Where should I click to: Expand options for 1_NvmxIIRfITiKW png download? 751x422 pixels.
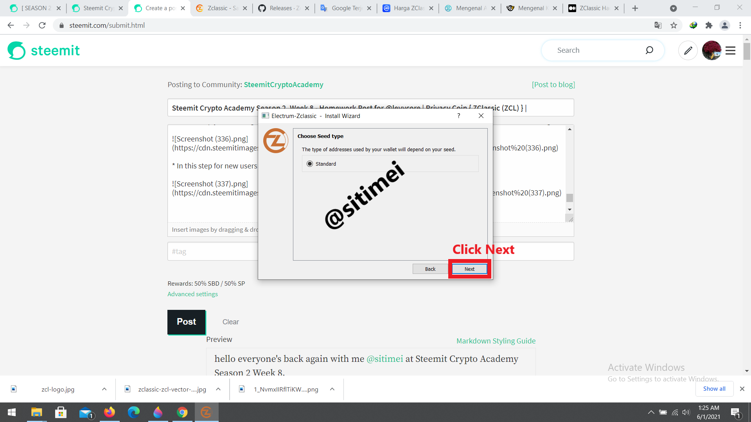(x=332, y=389)
